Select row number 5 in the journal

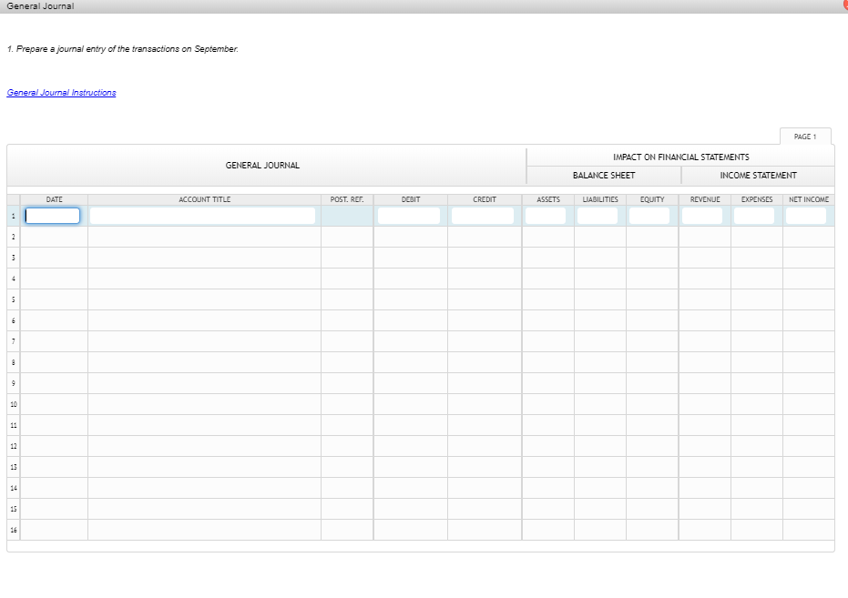pos(14,299)
